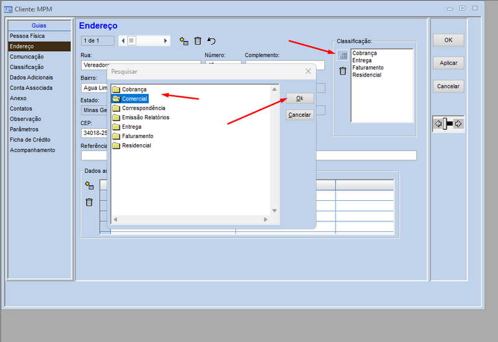Screen dimensions: 498x342
Task: Click the scroll up arrow in Pesquisar list
Action: 275,90
